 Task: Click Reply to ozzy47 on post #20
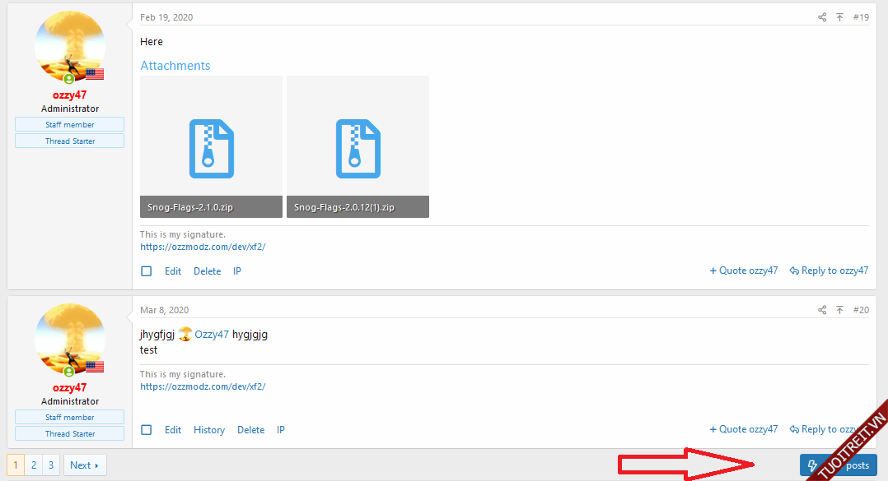(829, 429)
